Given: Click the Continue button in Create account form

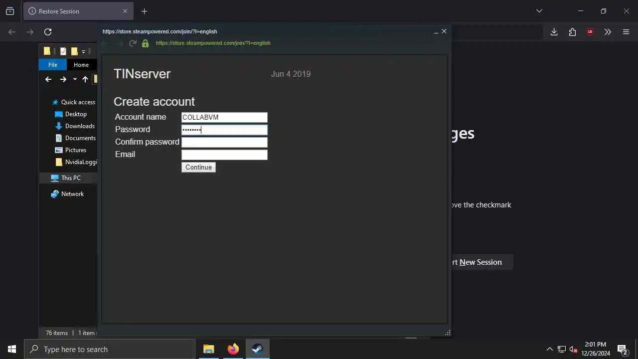Looking at the screenshot, I should 198,167.
